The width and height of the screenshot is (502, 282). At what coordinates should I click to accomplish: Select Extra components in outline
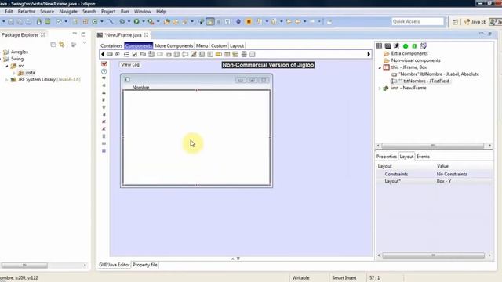pyautogui.click(x=409, y=53)
